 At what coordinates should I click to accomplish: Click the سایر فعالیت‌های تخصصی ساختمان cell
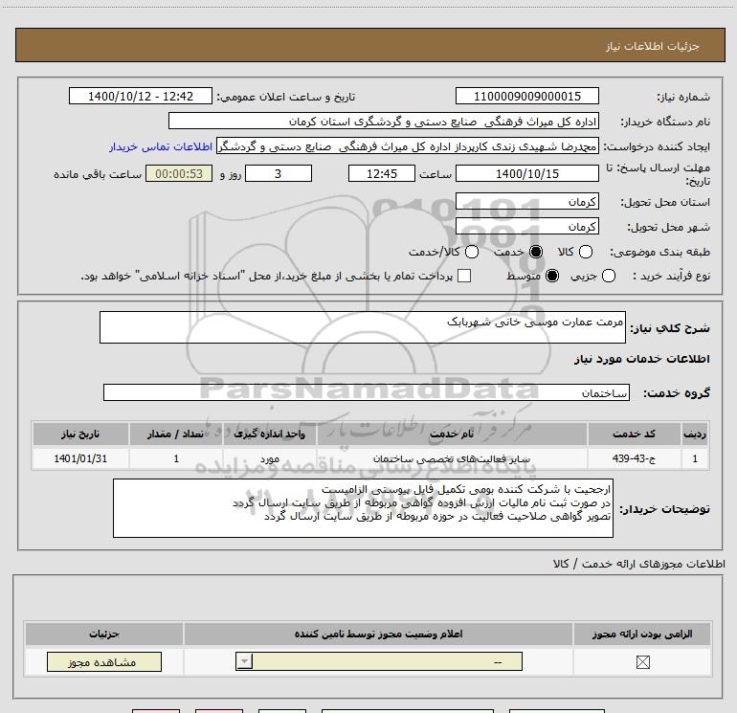tap(452, 458)
